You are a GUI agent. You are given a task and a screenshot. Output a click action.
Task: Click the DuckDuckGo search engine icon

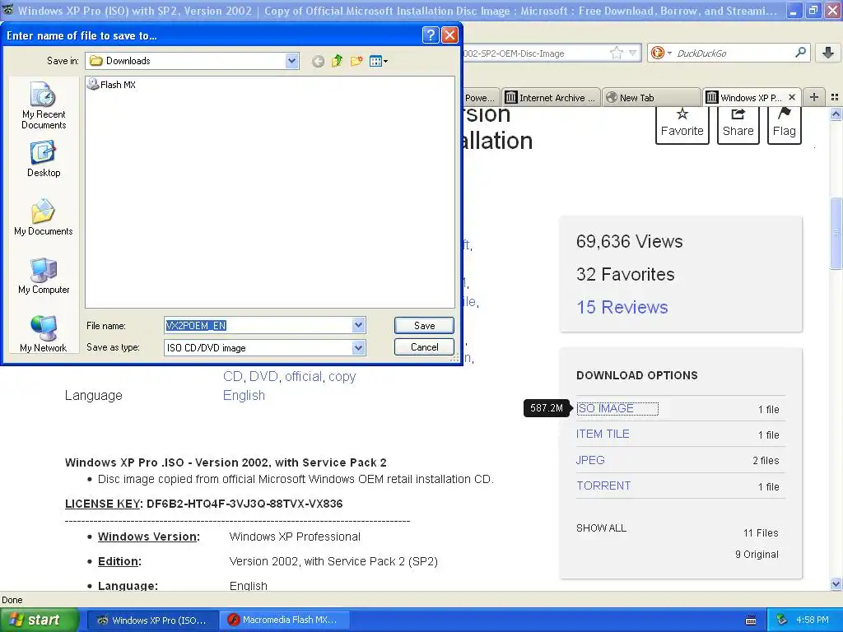(x=657, y=53)
